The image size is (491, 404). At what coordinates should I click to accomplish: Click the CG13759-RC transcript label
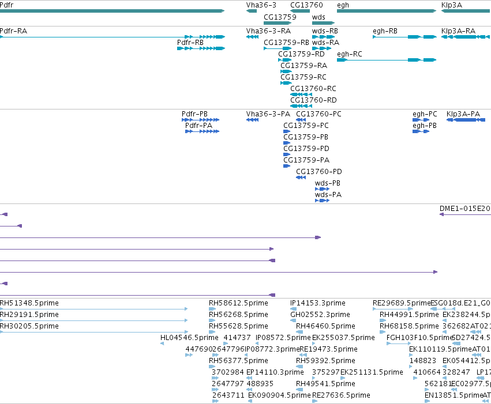coord(303,77)
